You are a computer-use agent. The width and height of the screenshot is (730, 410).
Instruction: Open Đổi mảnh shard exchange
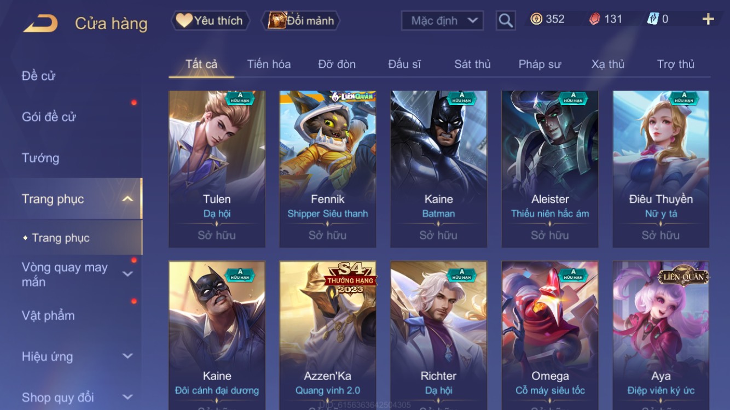click(x=302, y=21)
